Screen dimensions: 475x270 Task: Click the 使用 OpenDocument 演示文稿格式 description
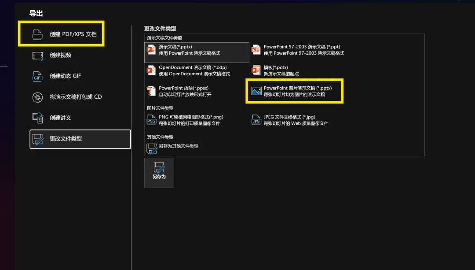click(194, 74)
